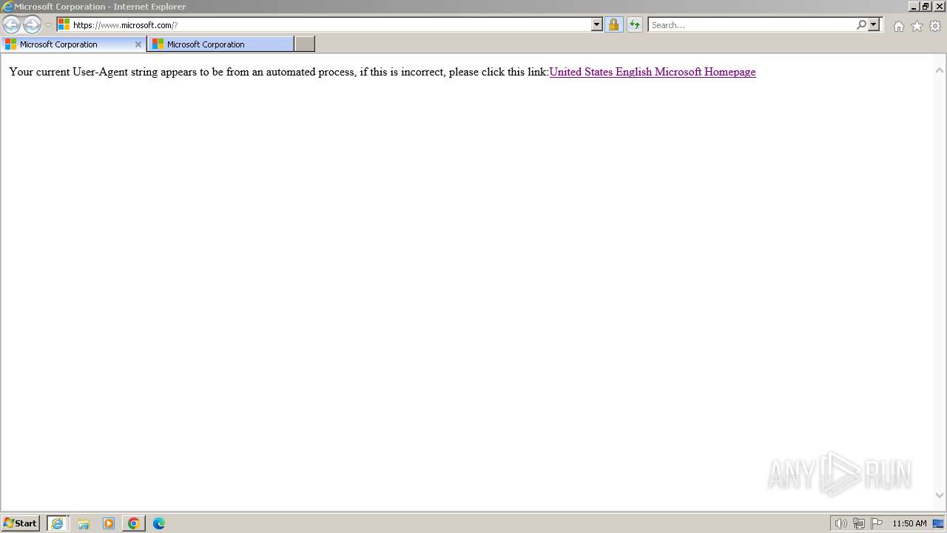Click Internet Explorer taskbar icon
Image resolution: width=947 pixels, height=533 pixels.
58,523
